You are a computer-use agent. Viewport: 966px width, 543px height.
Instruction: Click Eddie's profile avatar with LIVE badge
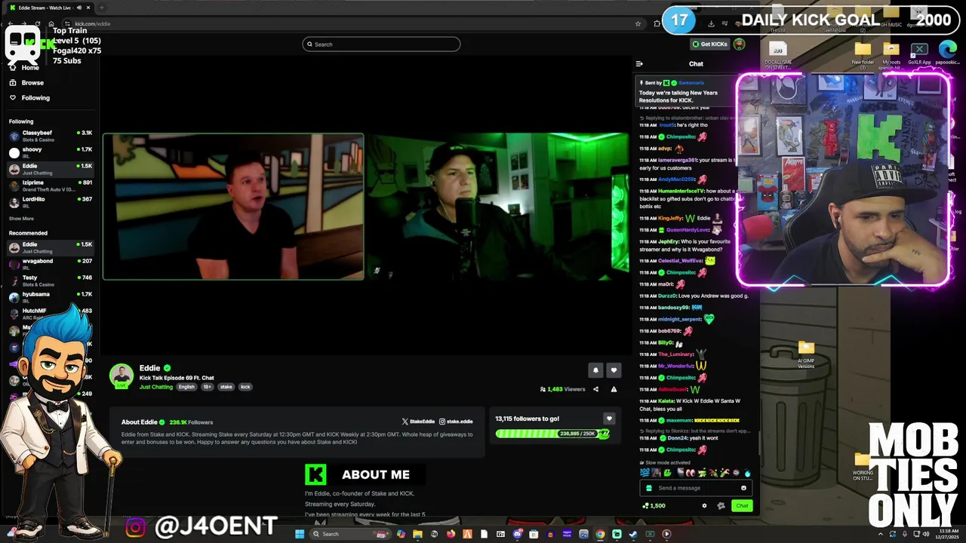point(122,376)
